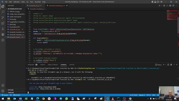Create a new terminal with the plus icon
The image size is (179, 101).
tap(163, 65)
